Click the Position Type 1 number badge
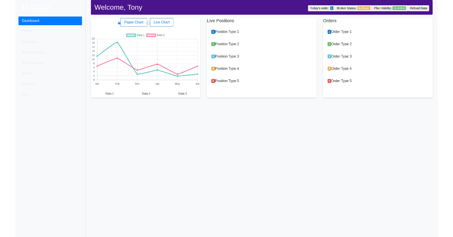Viewport: 453px width, 237px height. (x=214, y=32)
